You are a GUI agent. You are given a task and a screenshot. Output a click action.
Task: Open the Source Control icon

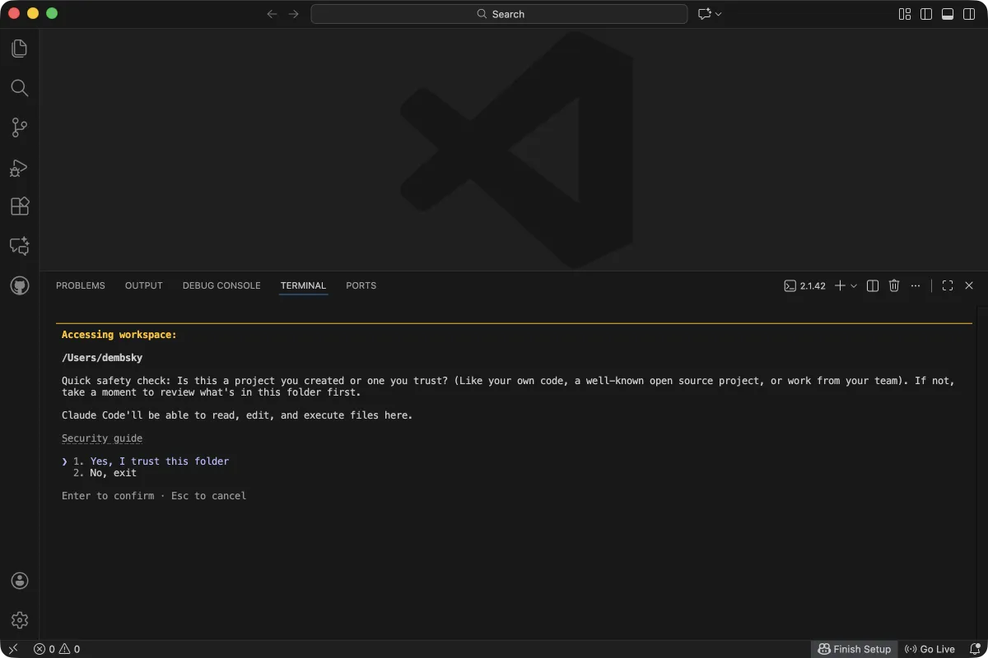point(19,127)
